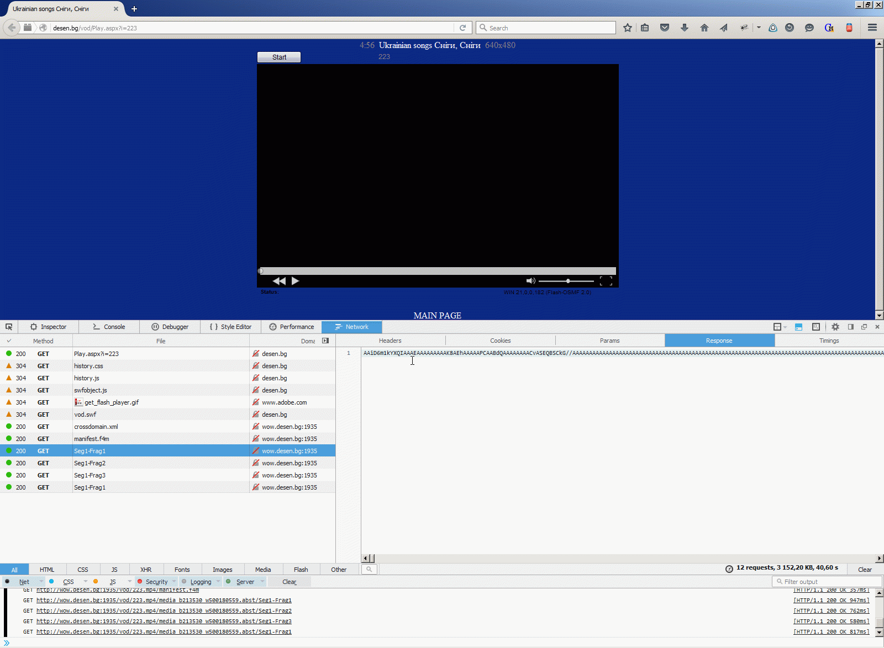Toggle the Security console filter
Image resolution: width=884 pixels, height=648 pixels.
[156, 582]
